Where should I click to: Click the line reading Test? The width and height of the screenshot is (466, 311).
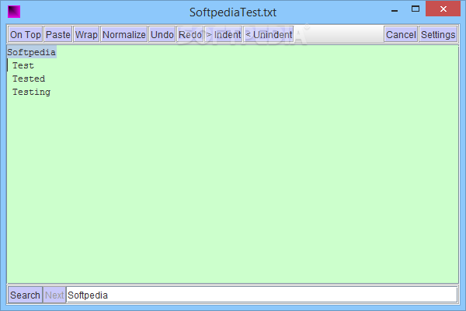click(23, 65)
